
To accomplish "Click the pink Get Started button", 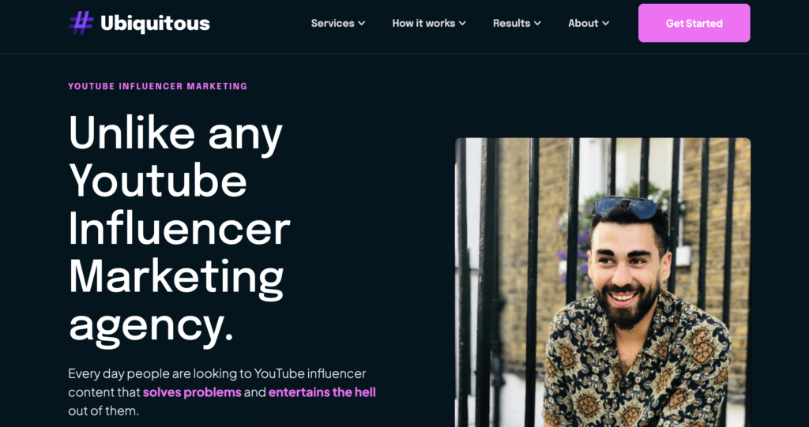I will point(694,23).
